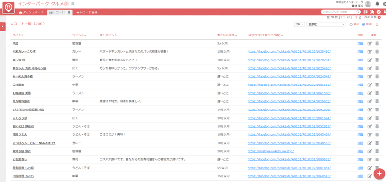This screenshot has width=386, height=182.
Task: Click the 株式会社インターパーク user name text
Action: click(x=349, y=2)
